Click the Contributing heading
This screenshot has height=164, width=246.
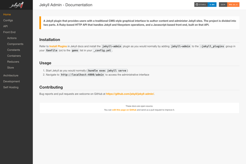coord(51,87)
